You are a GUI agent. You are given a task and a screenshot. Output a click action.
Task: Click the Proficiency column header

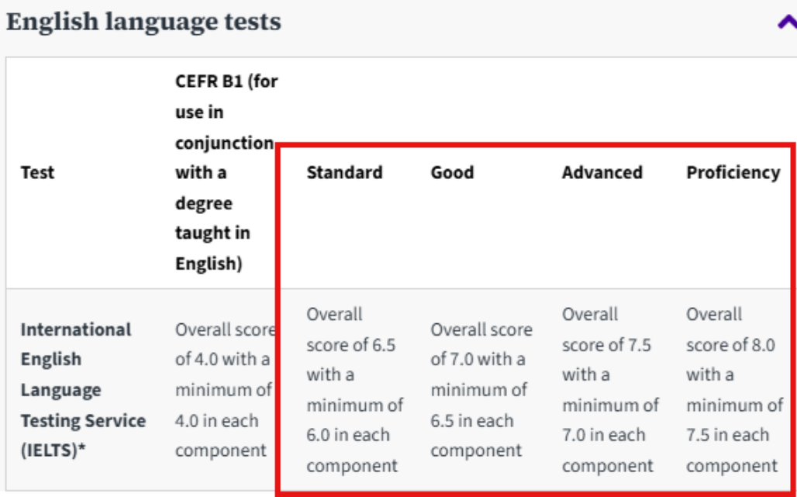(733, 172)
